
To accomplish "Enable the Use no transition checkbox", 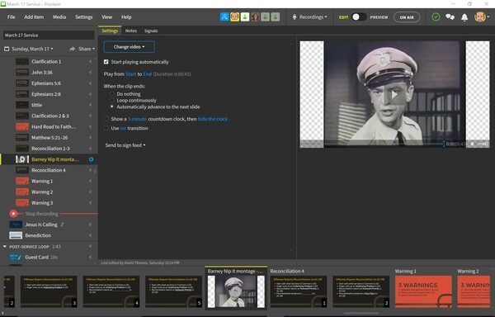I will (x=106, y=128).
